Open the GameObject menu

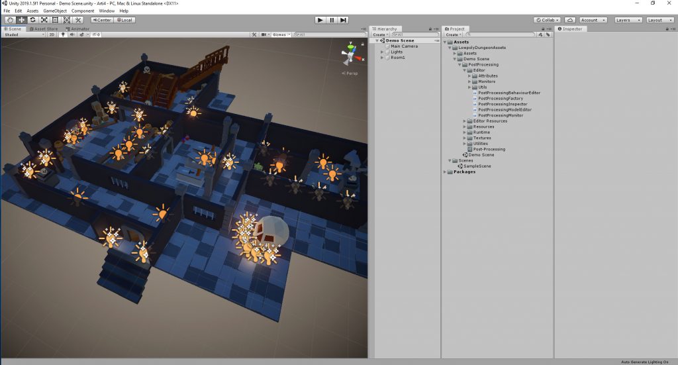click(x=55, y=11)
